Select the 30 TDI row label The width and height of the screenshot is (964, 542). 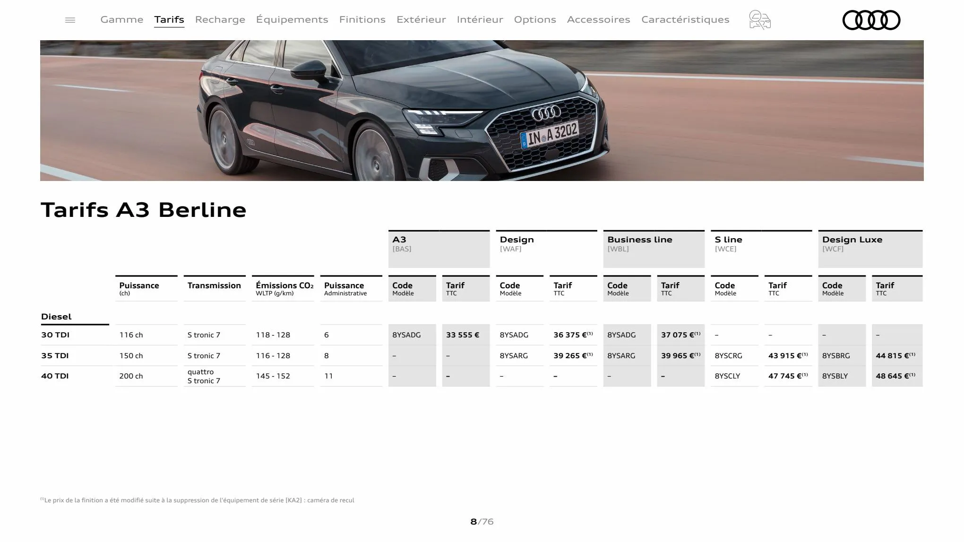click(55, 335)
